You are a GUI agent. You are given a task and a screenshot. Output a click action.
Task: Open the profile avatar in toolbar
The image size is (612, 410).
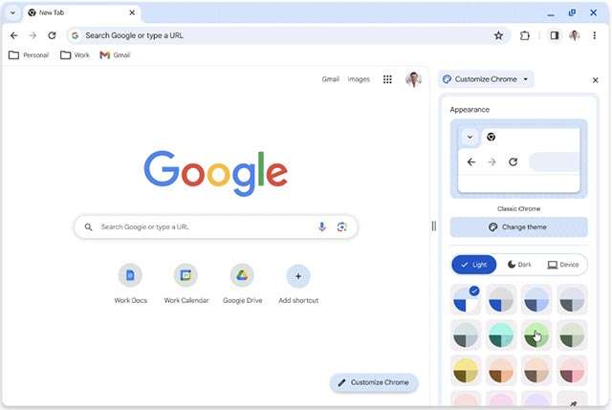pyautogui.click(x=574, y=35)
